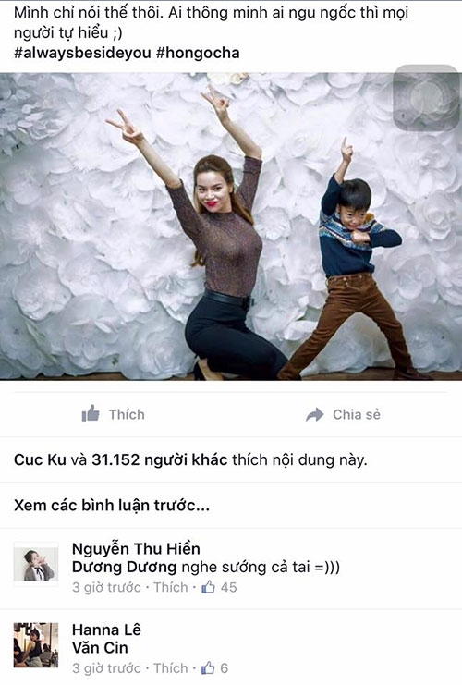This screenshot has width=462, height=685.
Task: Tap the Chia sẻ share arrow icon
Action: [x=315, y=414]
